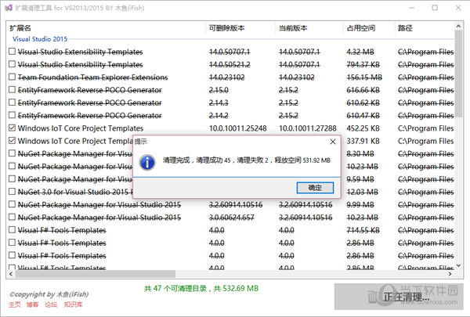
Task: Select the 10.0.10011.25248 version cell
Action: click(237, 128)
